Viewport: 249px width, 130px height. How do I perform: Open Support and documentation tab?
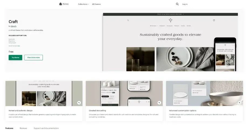click(x=46, y=128)
